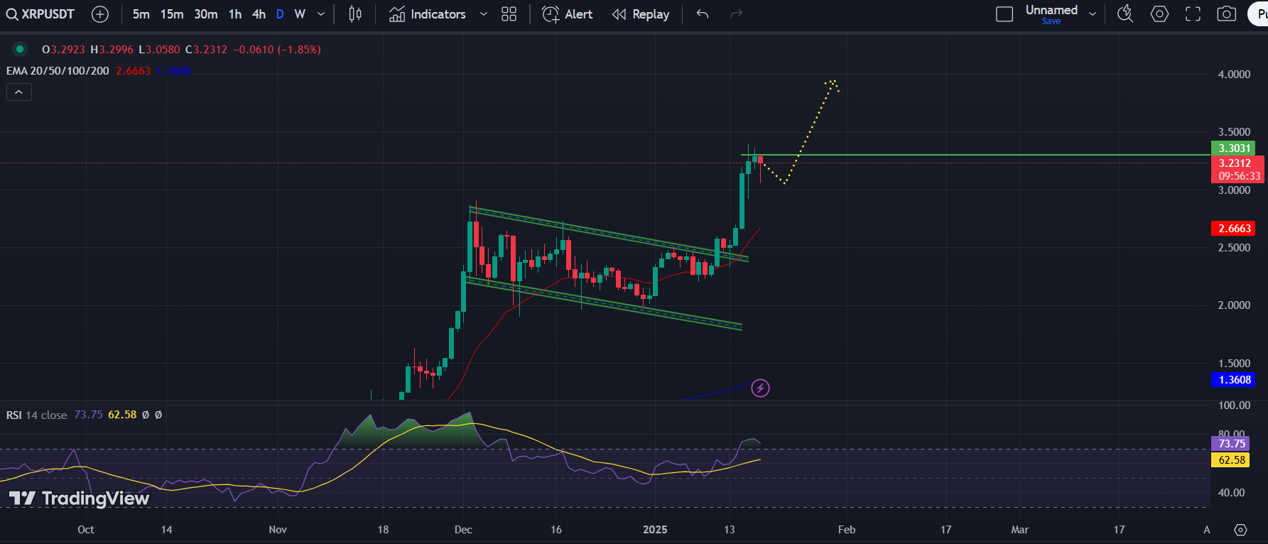Open the Indicators dialog
The image size is (1268, 544).
tap(428, 14)
